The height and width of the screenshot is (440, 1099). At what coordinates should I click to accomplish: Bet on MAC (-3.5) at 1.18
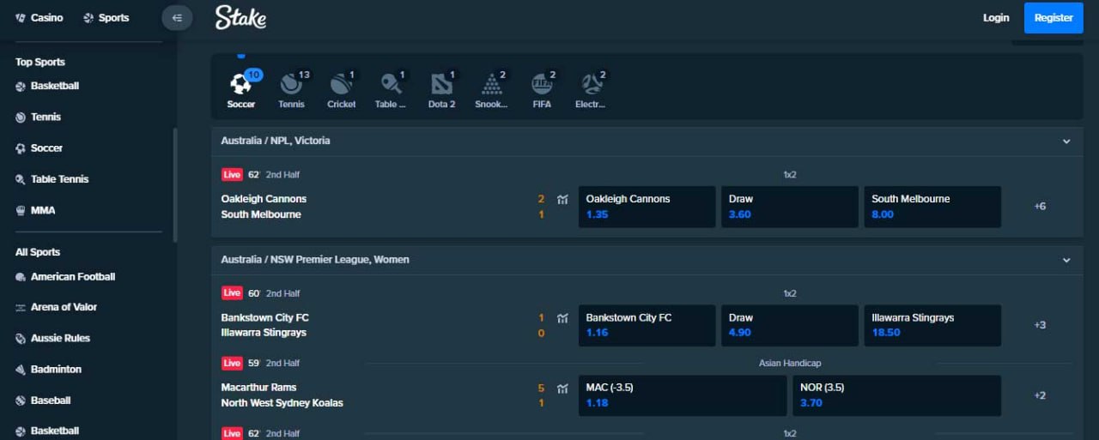[x=683, y=395]
